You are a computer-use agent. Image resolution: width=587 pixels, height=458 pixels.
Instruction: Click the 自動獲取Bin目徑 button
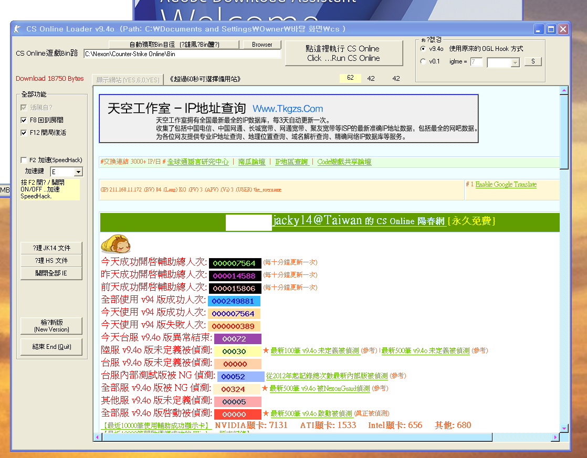174,45
